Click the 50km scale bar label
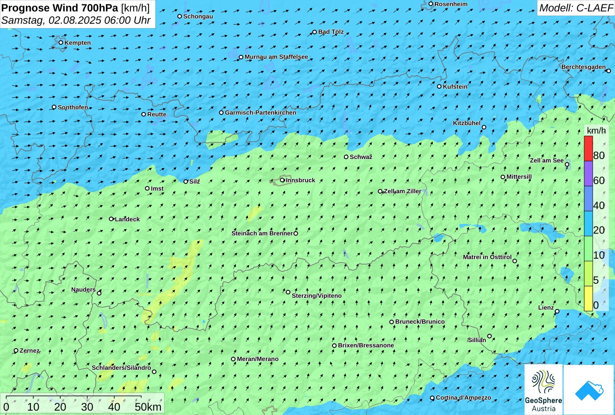Image resolution: width=615 pixels, height=415 pixels. 148,407
